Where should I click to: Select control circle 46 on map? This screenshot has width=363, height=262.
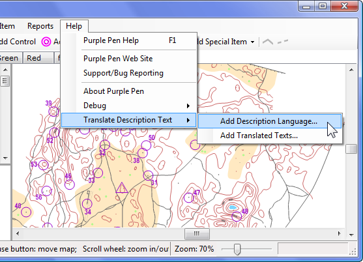(70, 184)
